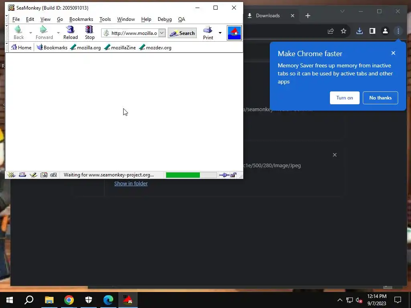Viewport: 411px width, 308px height.
Task: Open Mail & Newsgroups component icon
Action: [22, 175]
